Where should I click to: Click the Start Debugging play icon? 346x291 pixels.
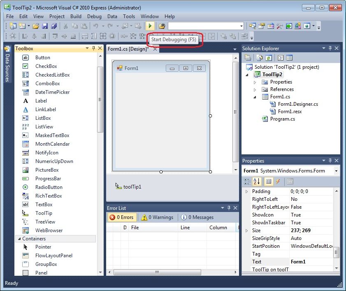(x=151, y=26)
